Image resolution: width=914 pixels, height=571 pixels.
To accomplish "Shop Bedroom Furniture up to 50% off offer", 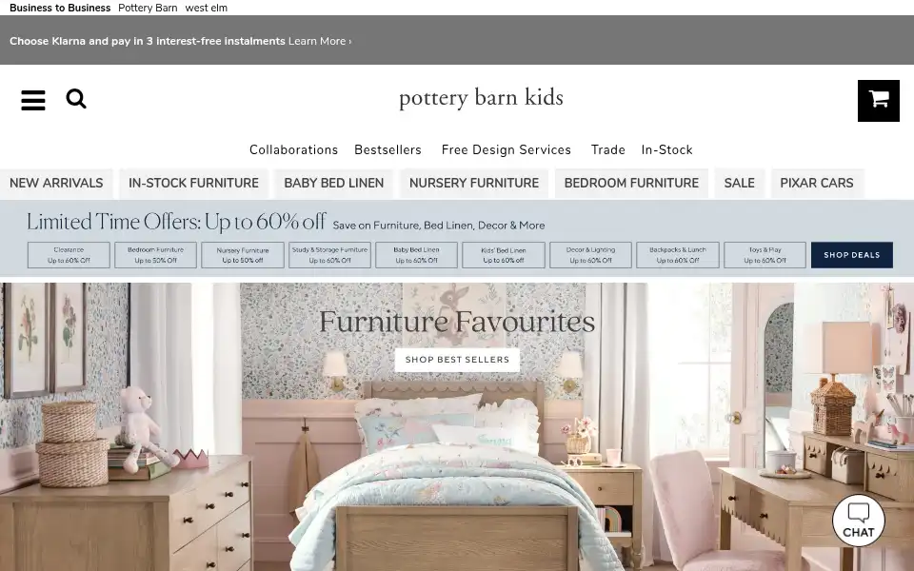I will pos(155,255).
